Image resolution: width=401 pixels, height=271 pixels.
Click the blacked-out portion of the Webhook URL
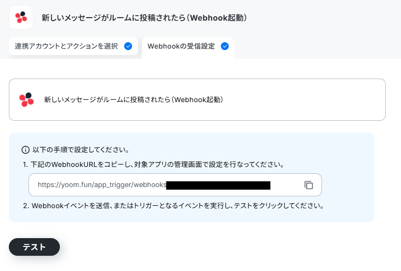(218, 185)
